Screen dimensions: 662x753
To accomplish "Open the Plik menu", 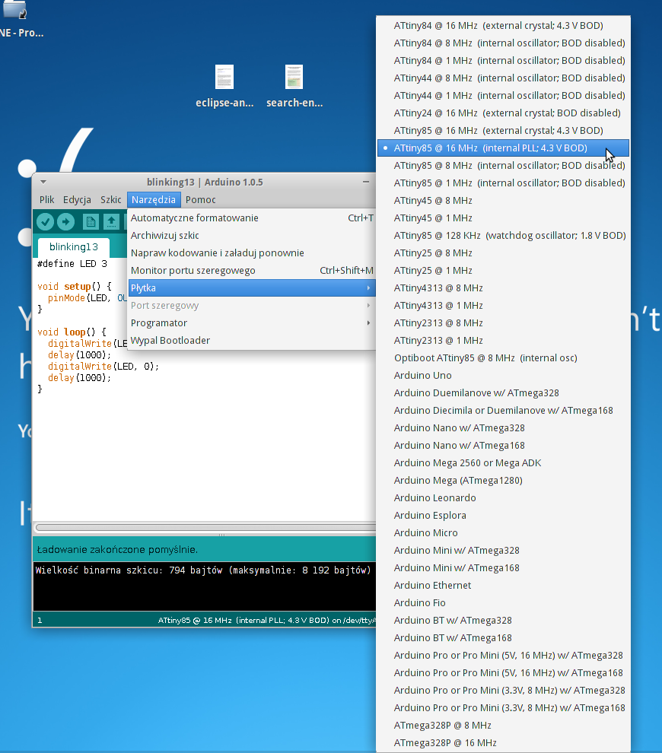I will click(x=46, y=200).
